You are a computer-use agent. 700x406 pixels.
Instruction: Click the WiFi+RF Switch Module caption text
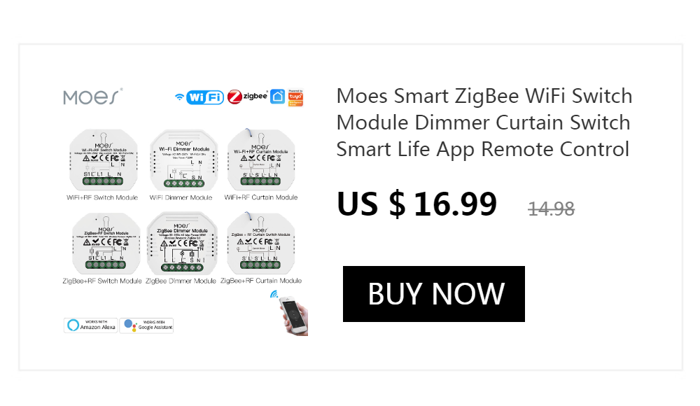click(x=102, y=197)
